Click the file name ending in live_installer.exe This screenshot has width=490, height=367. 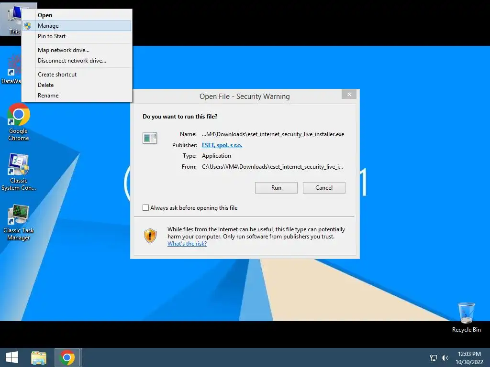(273, 134)
